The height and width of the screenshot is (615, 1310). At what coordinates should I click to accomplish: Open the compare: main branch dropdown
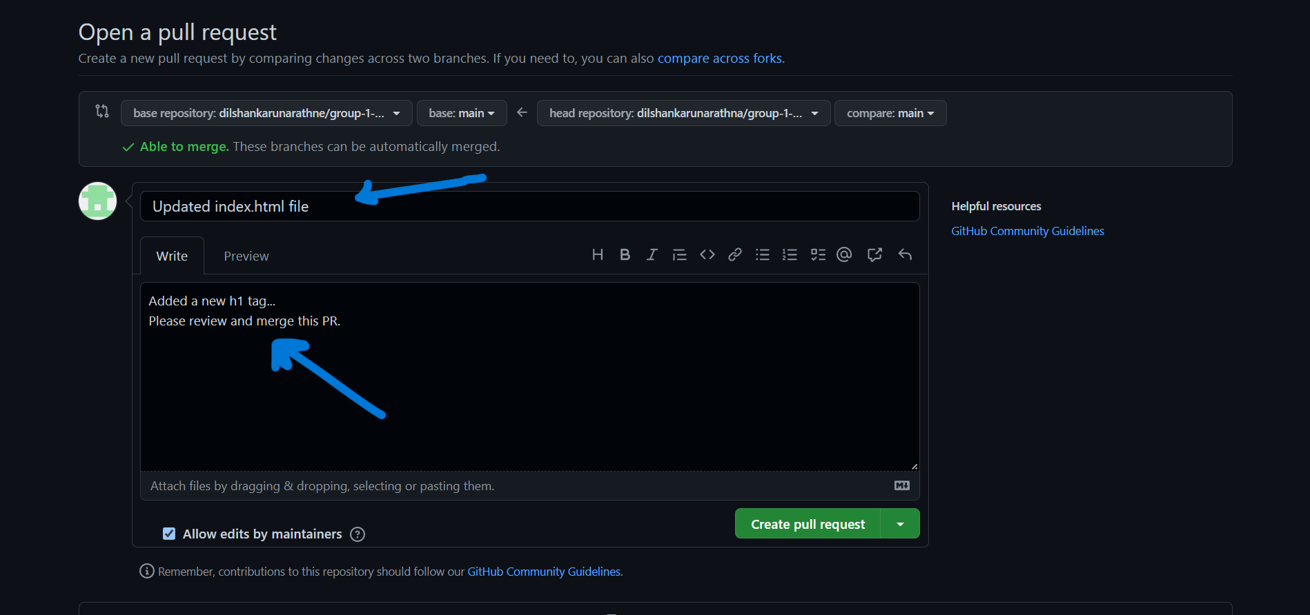pyautogui.click(x=890, y=113)
